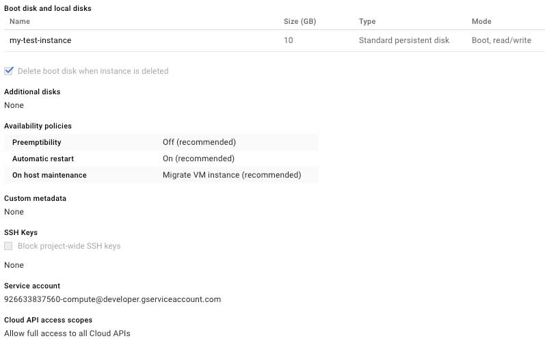Click the On host maintenance row label
The width and height of the screenshot is (545, 343).
pyautogui.click(x=49, y=175)
